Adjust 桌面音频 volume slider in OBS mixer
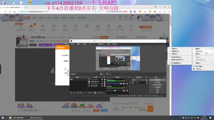 click(114, 91)
